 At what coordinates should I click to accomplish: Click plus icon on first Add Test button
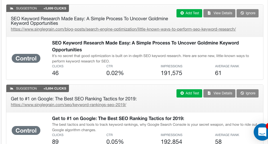pyautogui.click(x=182, y=13)
